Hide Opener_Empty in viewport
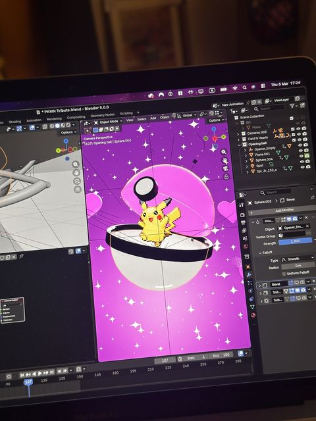 300,145
